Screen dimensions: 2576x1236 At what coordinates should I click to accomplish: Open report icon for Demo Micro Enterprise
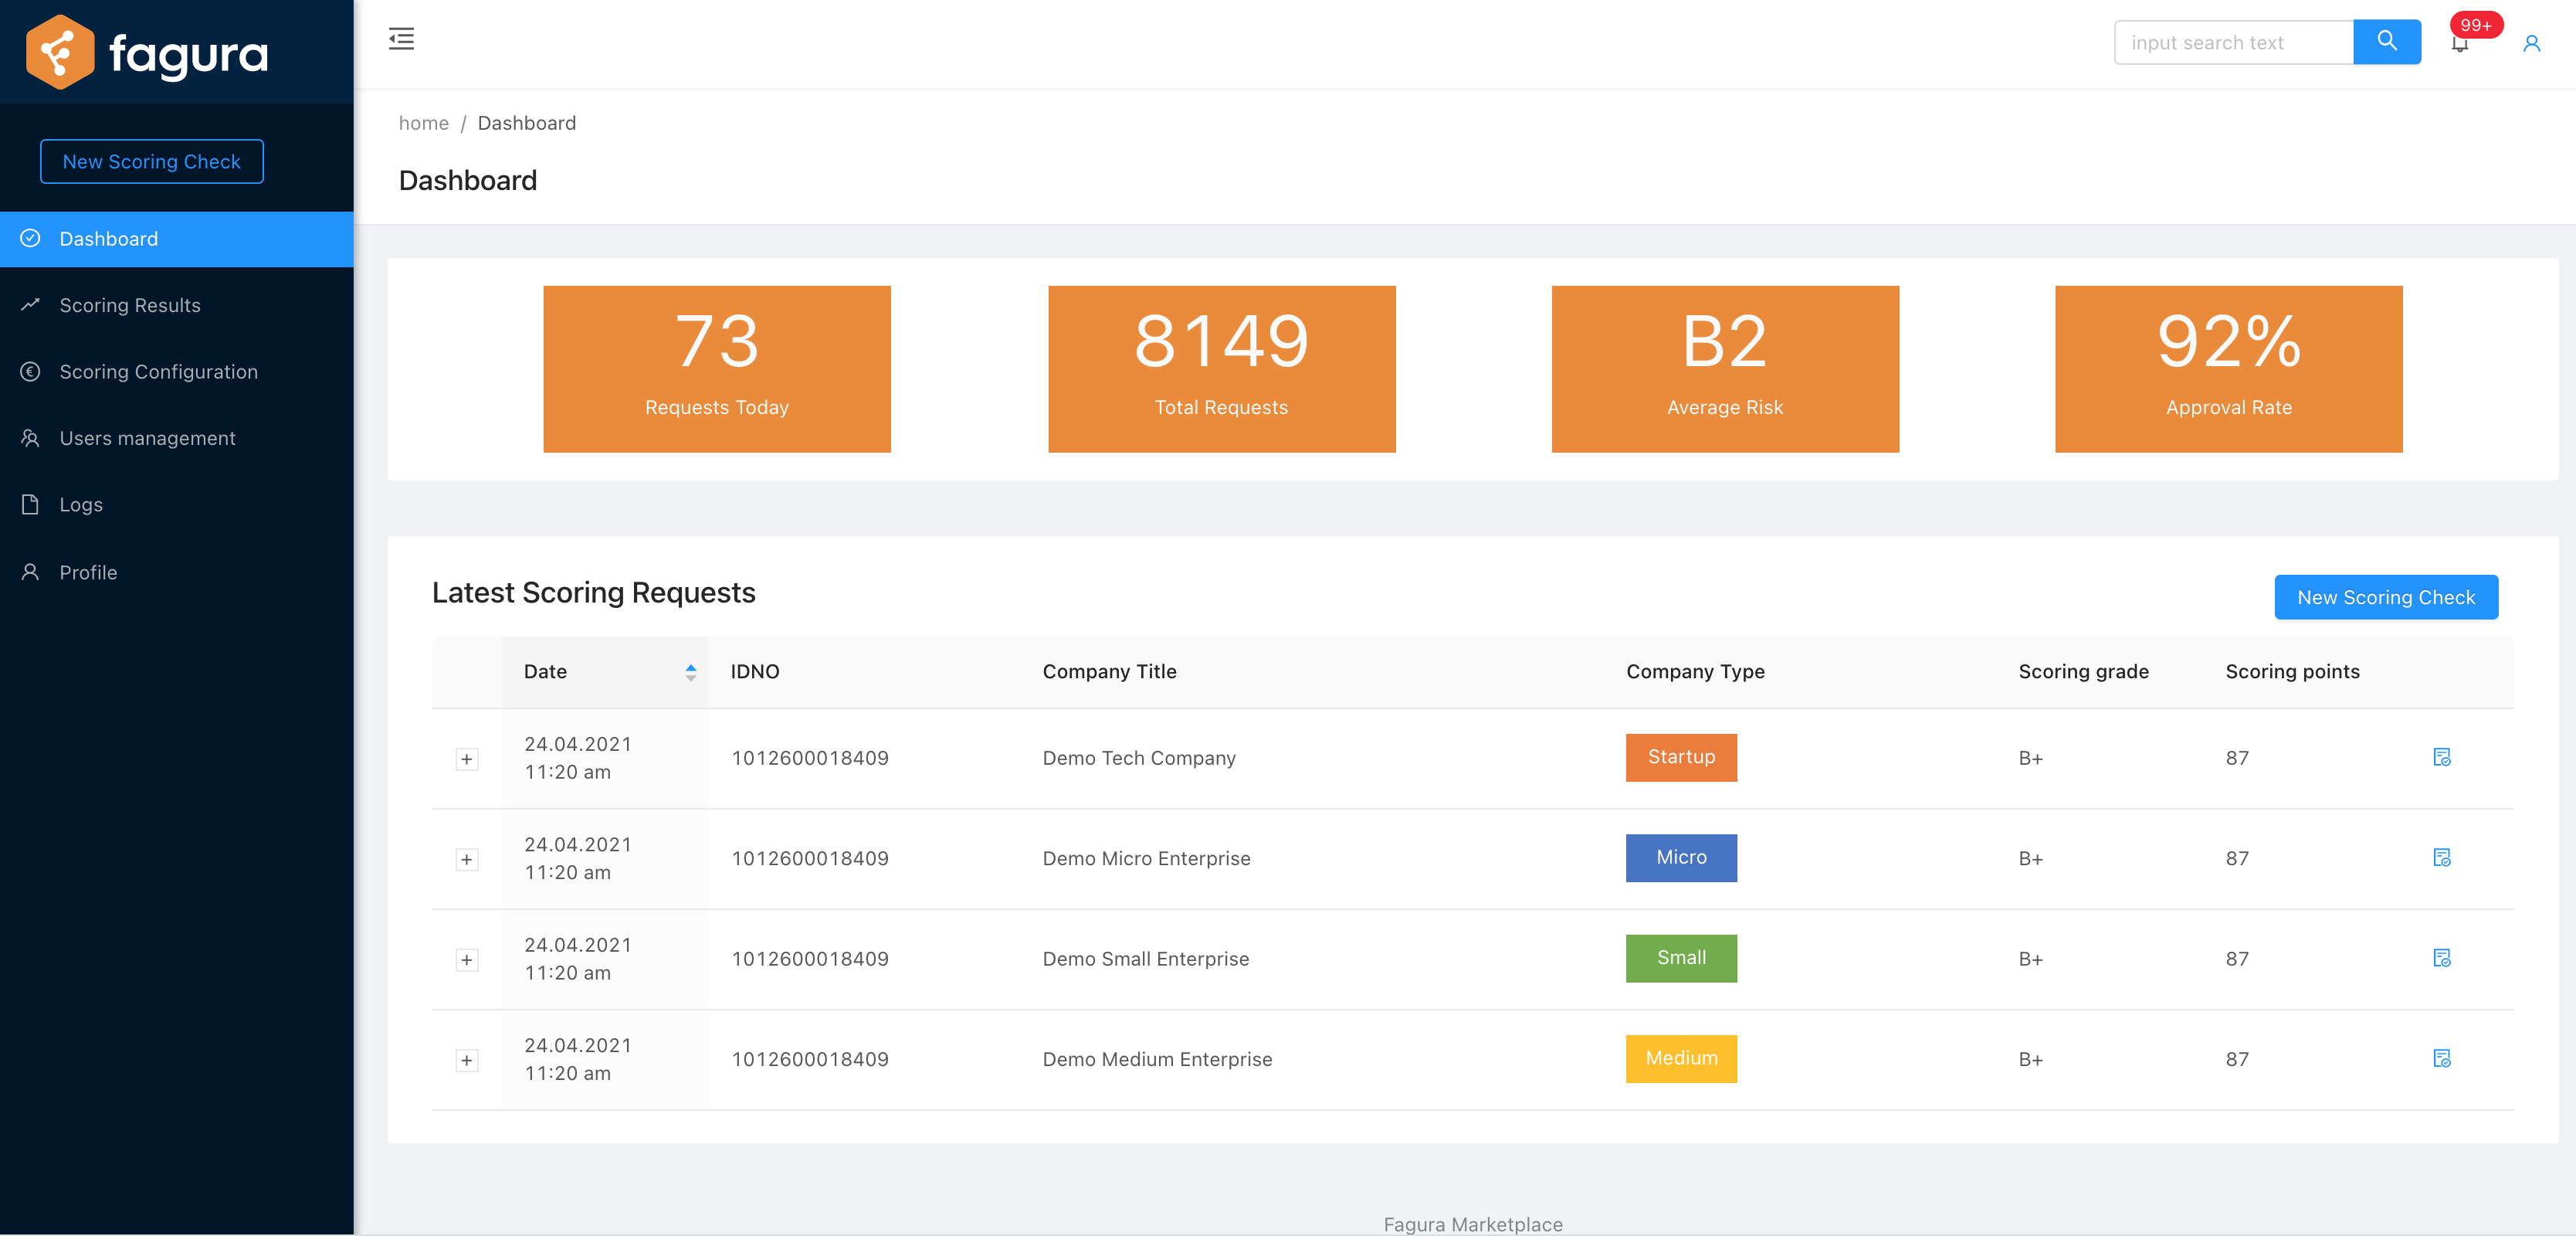pos(2441,857)
